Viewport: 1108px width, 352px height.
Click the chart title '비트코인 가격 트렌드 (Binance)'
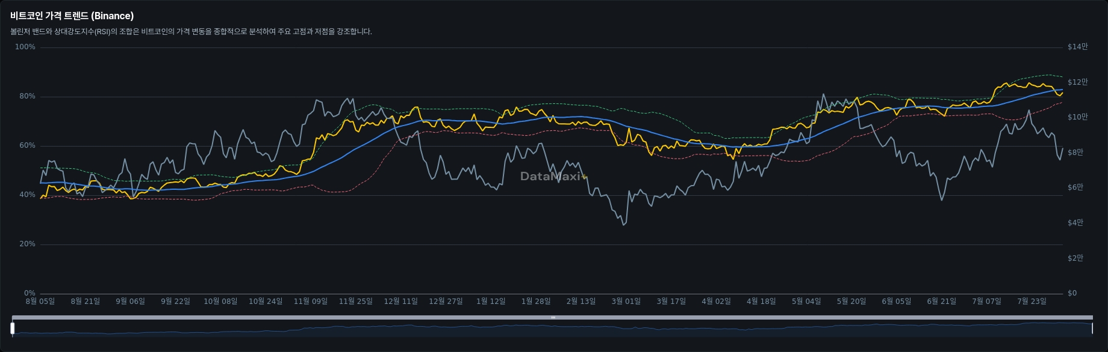click(x=72, y=16)
